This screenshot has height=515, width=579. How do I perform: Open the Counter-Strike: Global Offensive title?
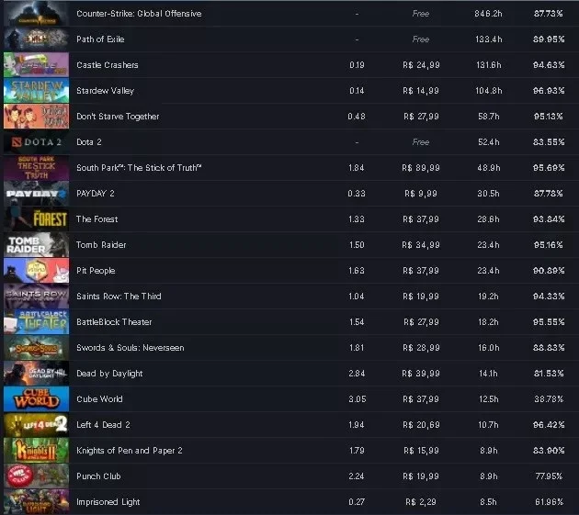[139, 14]
